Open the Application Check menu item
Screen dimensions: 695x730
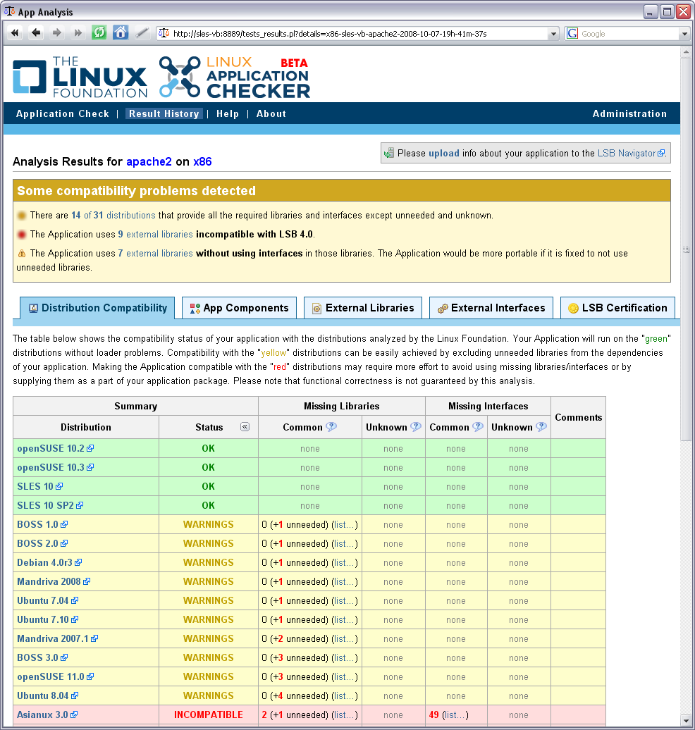[x=63, y=113]
